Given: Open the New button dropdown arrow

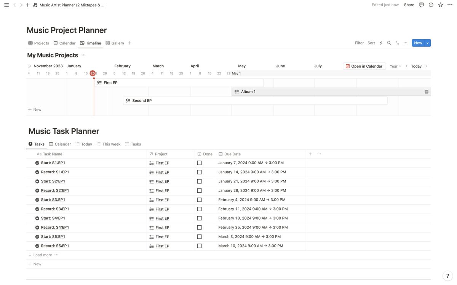Looking at the screenshot, I should 428,43.
